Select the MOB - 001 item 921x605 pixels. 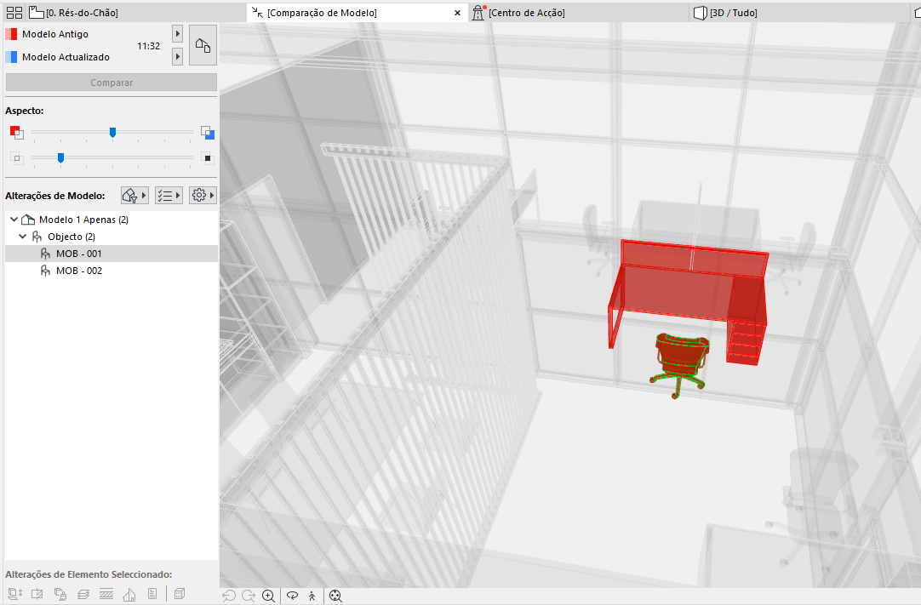coord(111,254)
